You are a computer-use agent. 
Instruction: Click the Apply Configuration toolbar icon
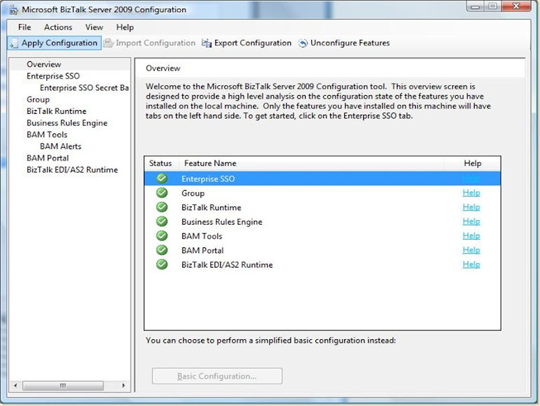coord(14,43)
